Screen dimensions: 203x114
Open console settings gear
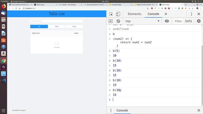point(199,21)
